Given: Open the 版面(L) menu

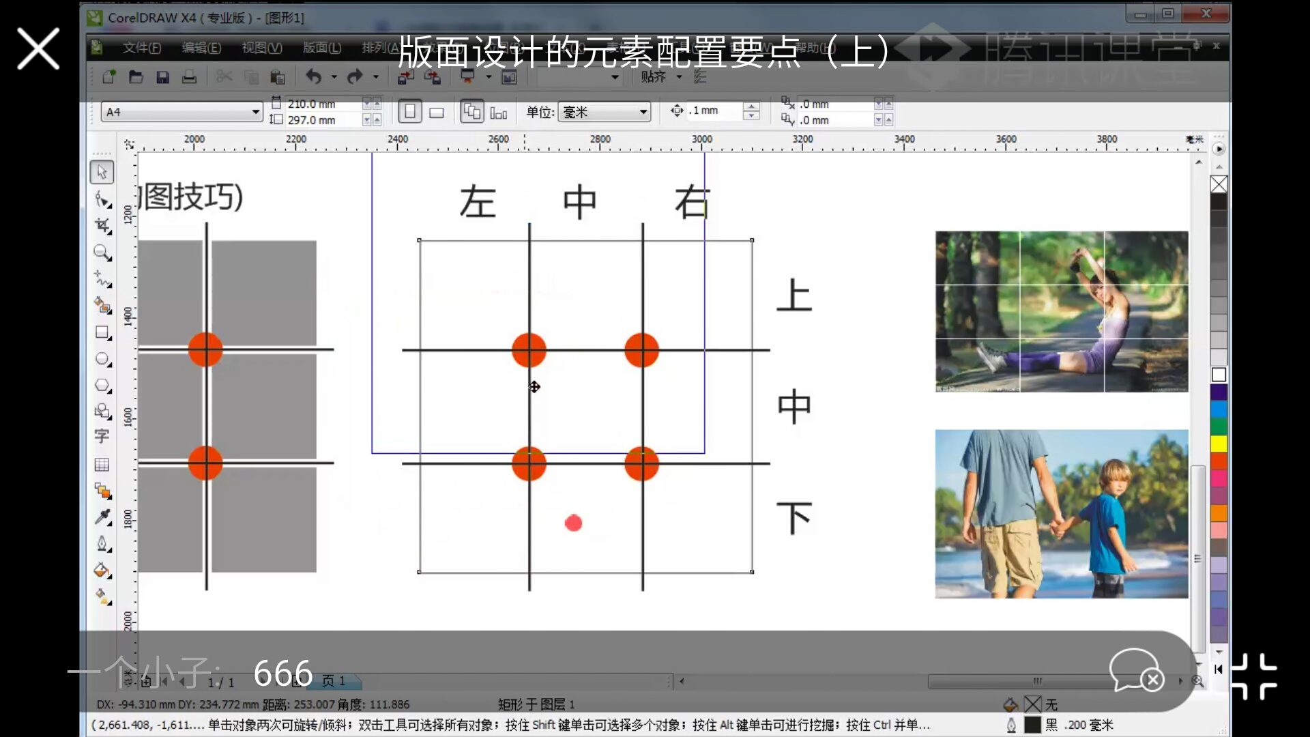Looking at the screenshot, I should [322, 48].
